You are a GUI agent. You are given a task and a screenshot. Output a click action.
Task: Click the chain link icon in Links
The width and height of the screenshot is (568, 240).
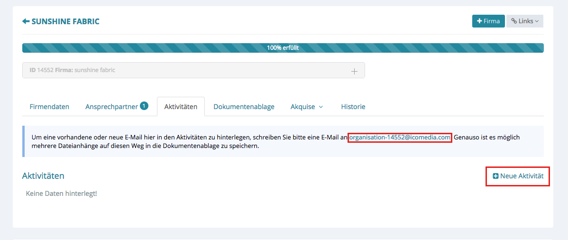pos(514,21)
